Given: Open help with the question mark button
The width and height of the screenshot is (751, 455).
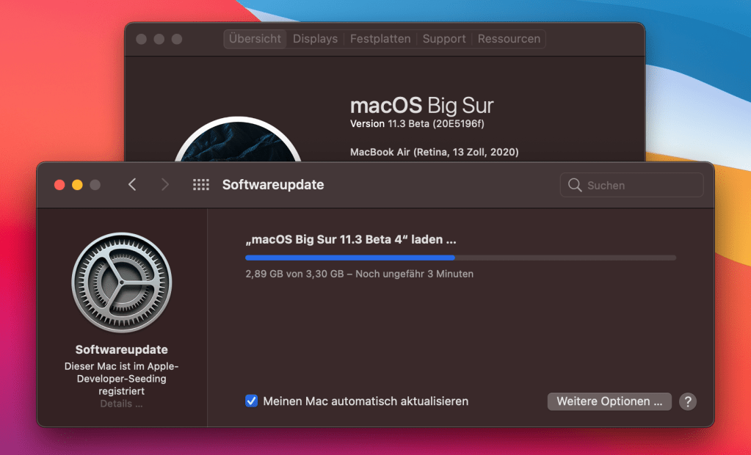Looking at the screenshot, I should pos(687,401).
